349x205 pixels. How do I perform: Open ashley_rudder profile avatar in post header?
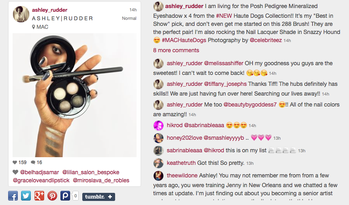[21, 14]
